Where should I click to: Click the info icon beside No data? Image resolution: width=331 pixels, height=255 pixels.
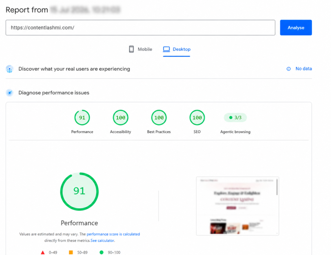(289, 69)
